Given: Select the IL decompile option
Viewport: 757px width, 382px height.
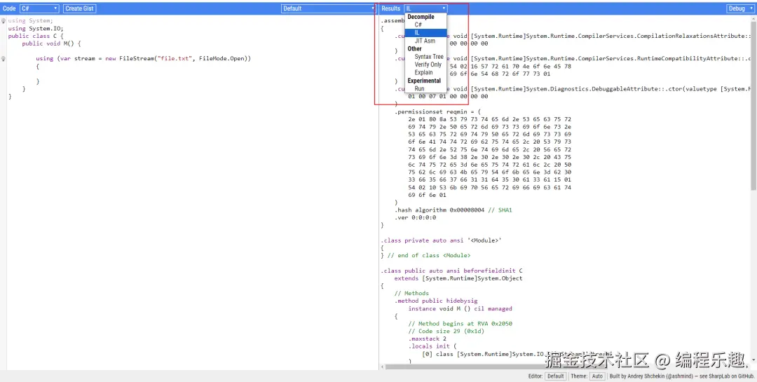Looking at the screenshot, I should tap(426, 33).
